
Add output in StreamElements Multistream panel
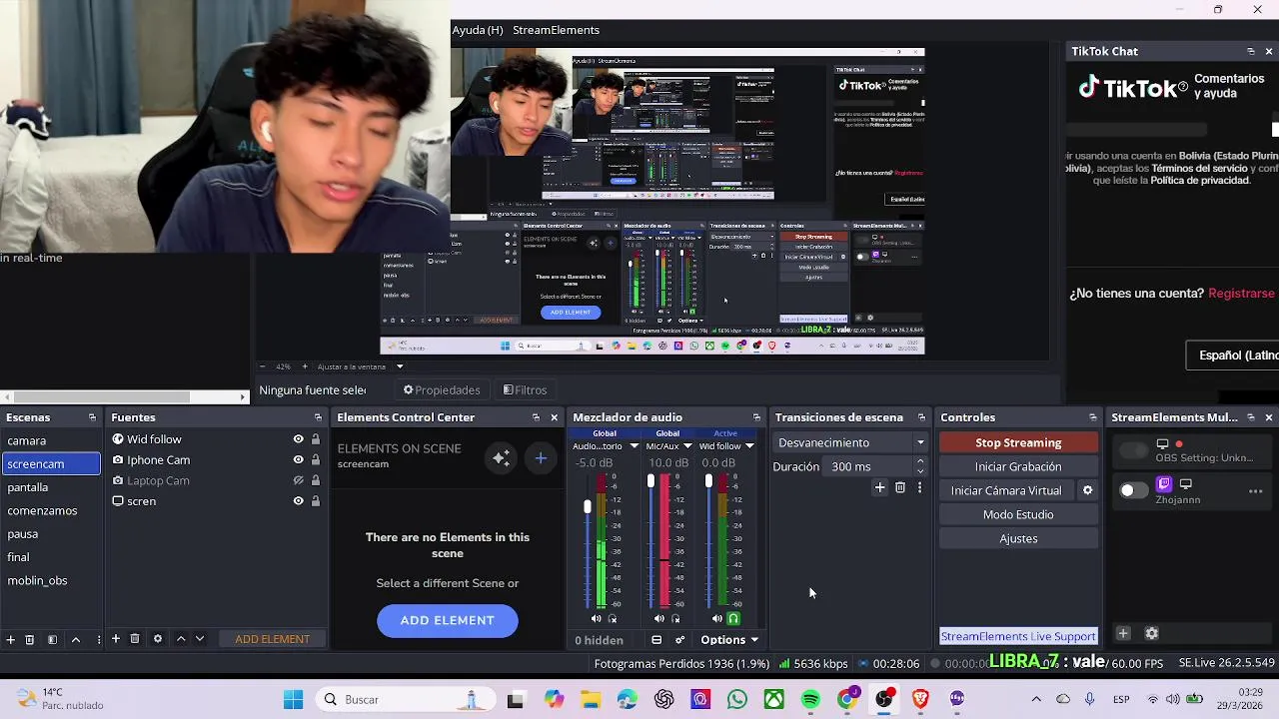[x=1123, y=633]
